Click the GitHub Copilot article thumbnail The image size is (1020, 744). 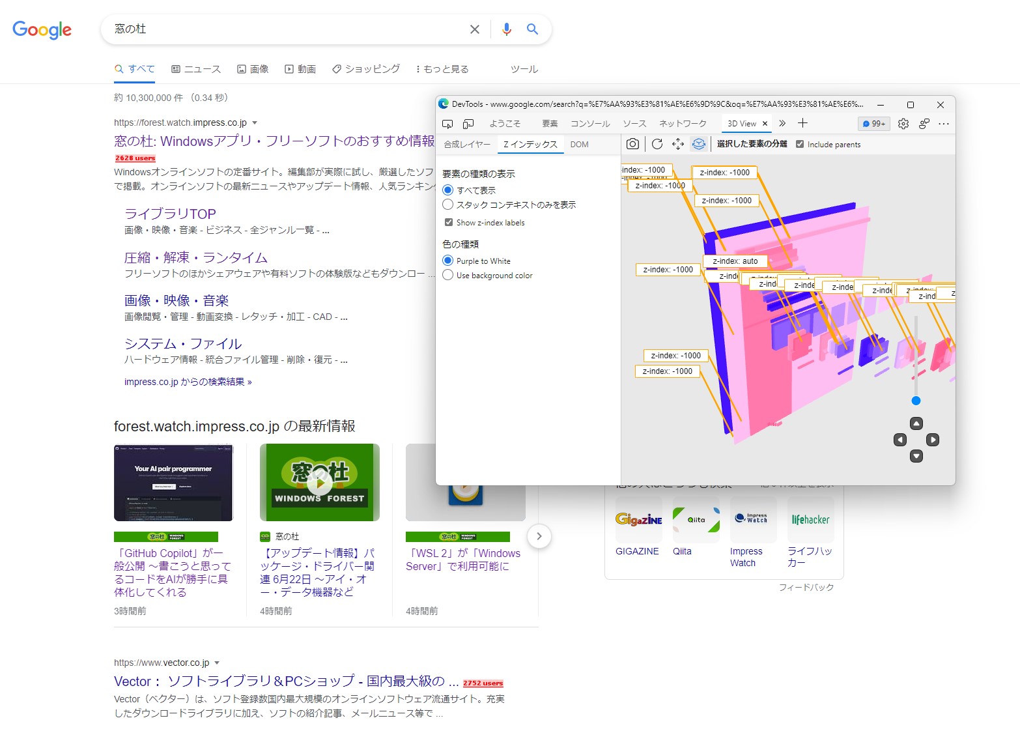pyautogui.click(x=173, y=482)
